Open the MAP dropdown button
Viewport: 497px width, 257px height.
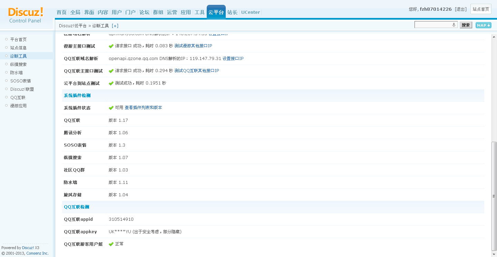click(483, 25)
